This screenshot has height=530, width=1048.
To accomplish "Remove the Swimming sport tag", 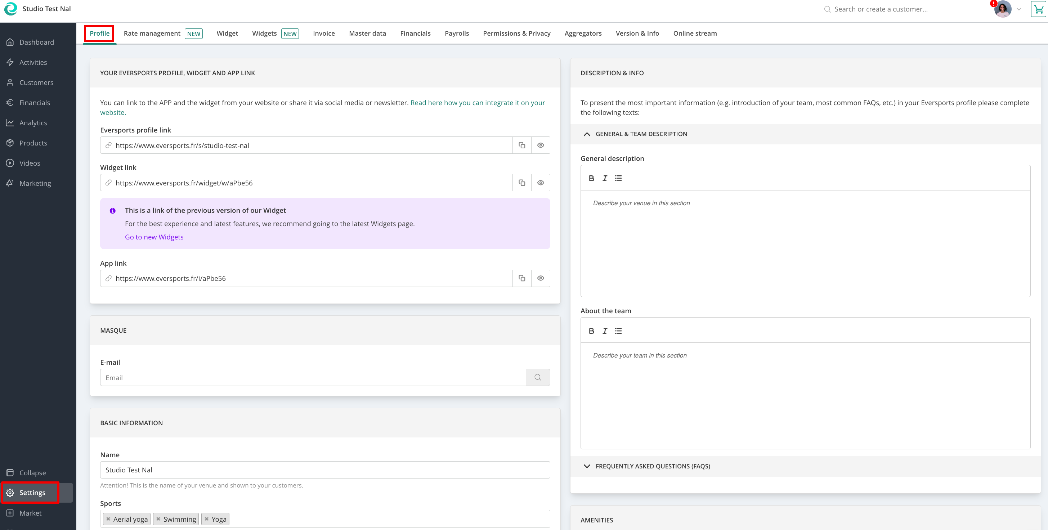I will [158, 519].
